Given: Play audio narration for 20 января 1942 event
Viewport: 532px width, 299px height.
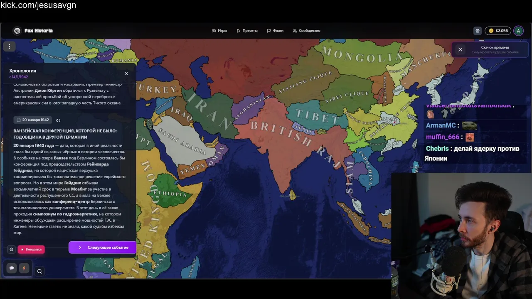Looking at the screenshot, I should pyautogui.click(x=58, y=120).
